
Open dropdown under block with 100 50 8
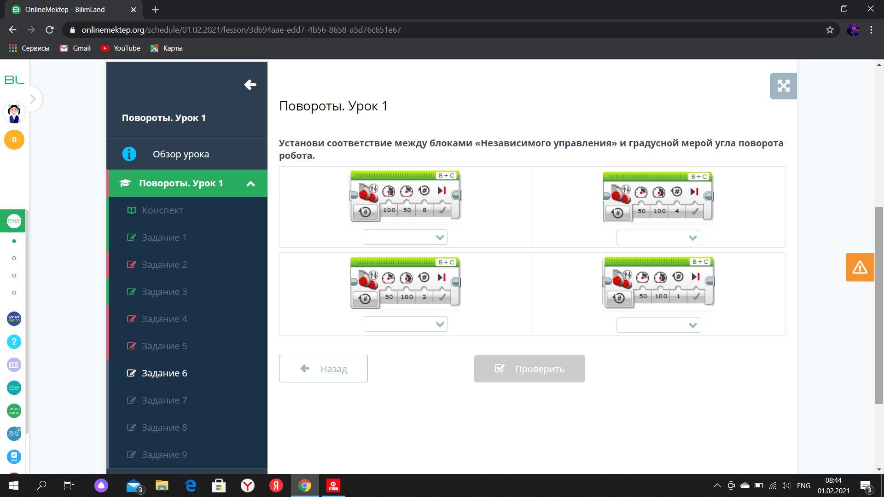(x=405, y=237)
